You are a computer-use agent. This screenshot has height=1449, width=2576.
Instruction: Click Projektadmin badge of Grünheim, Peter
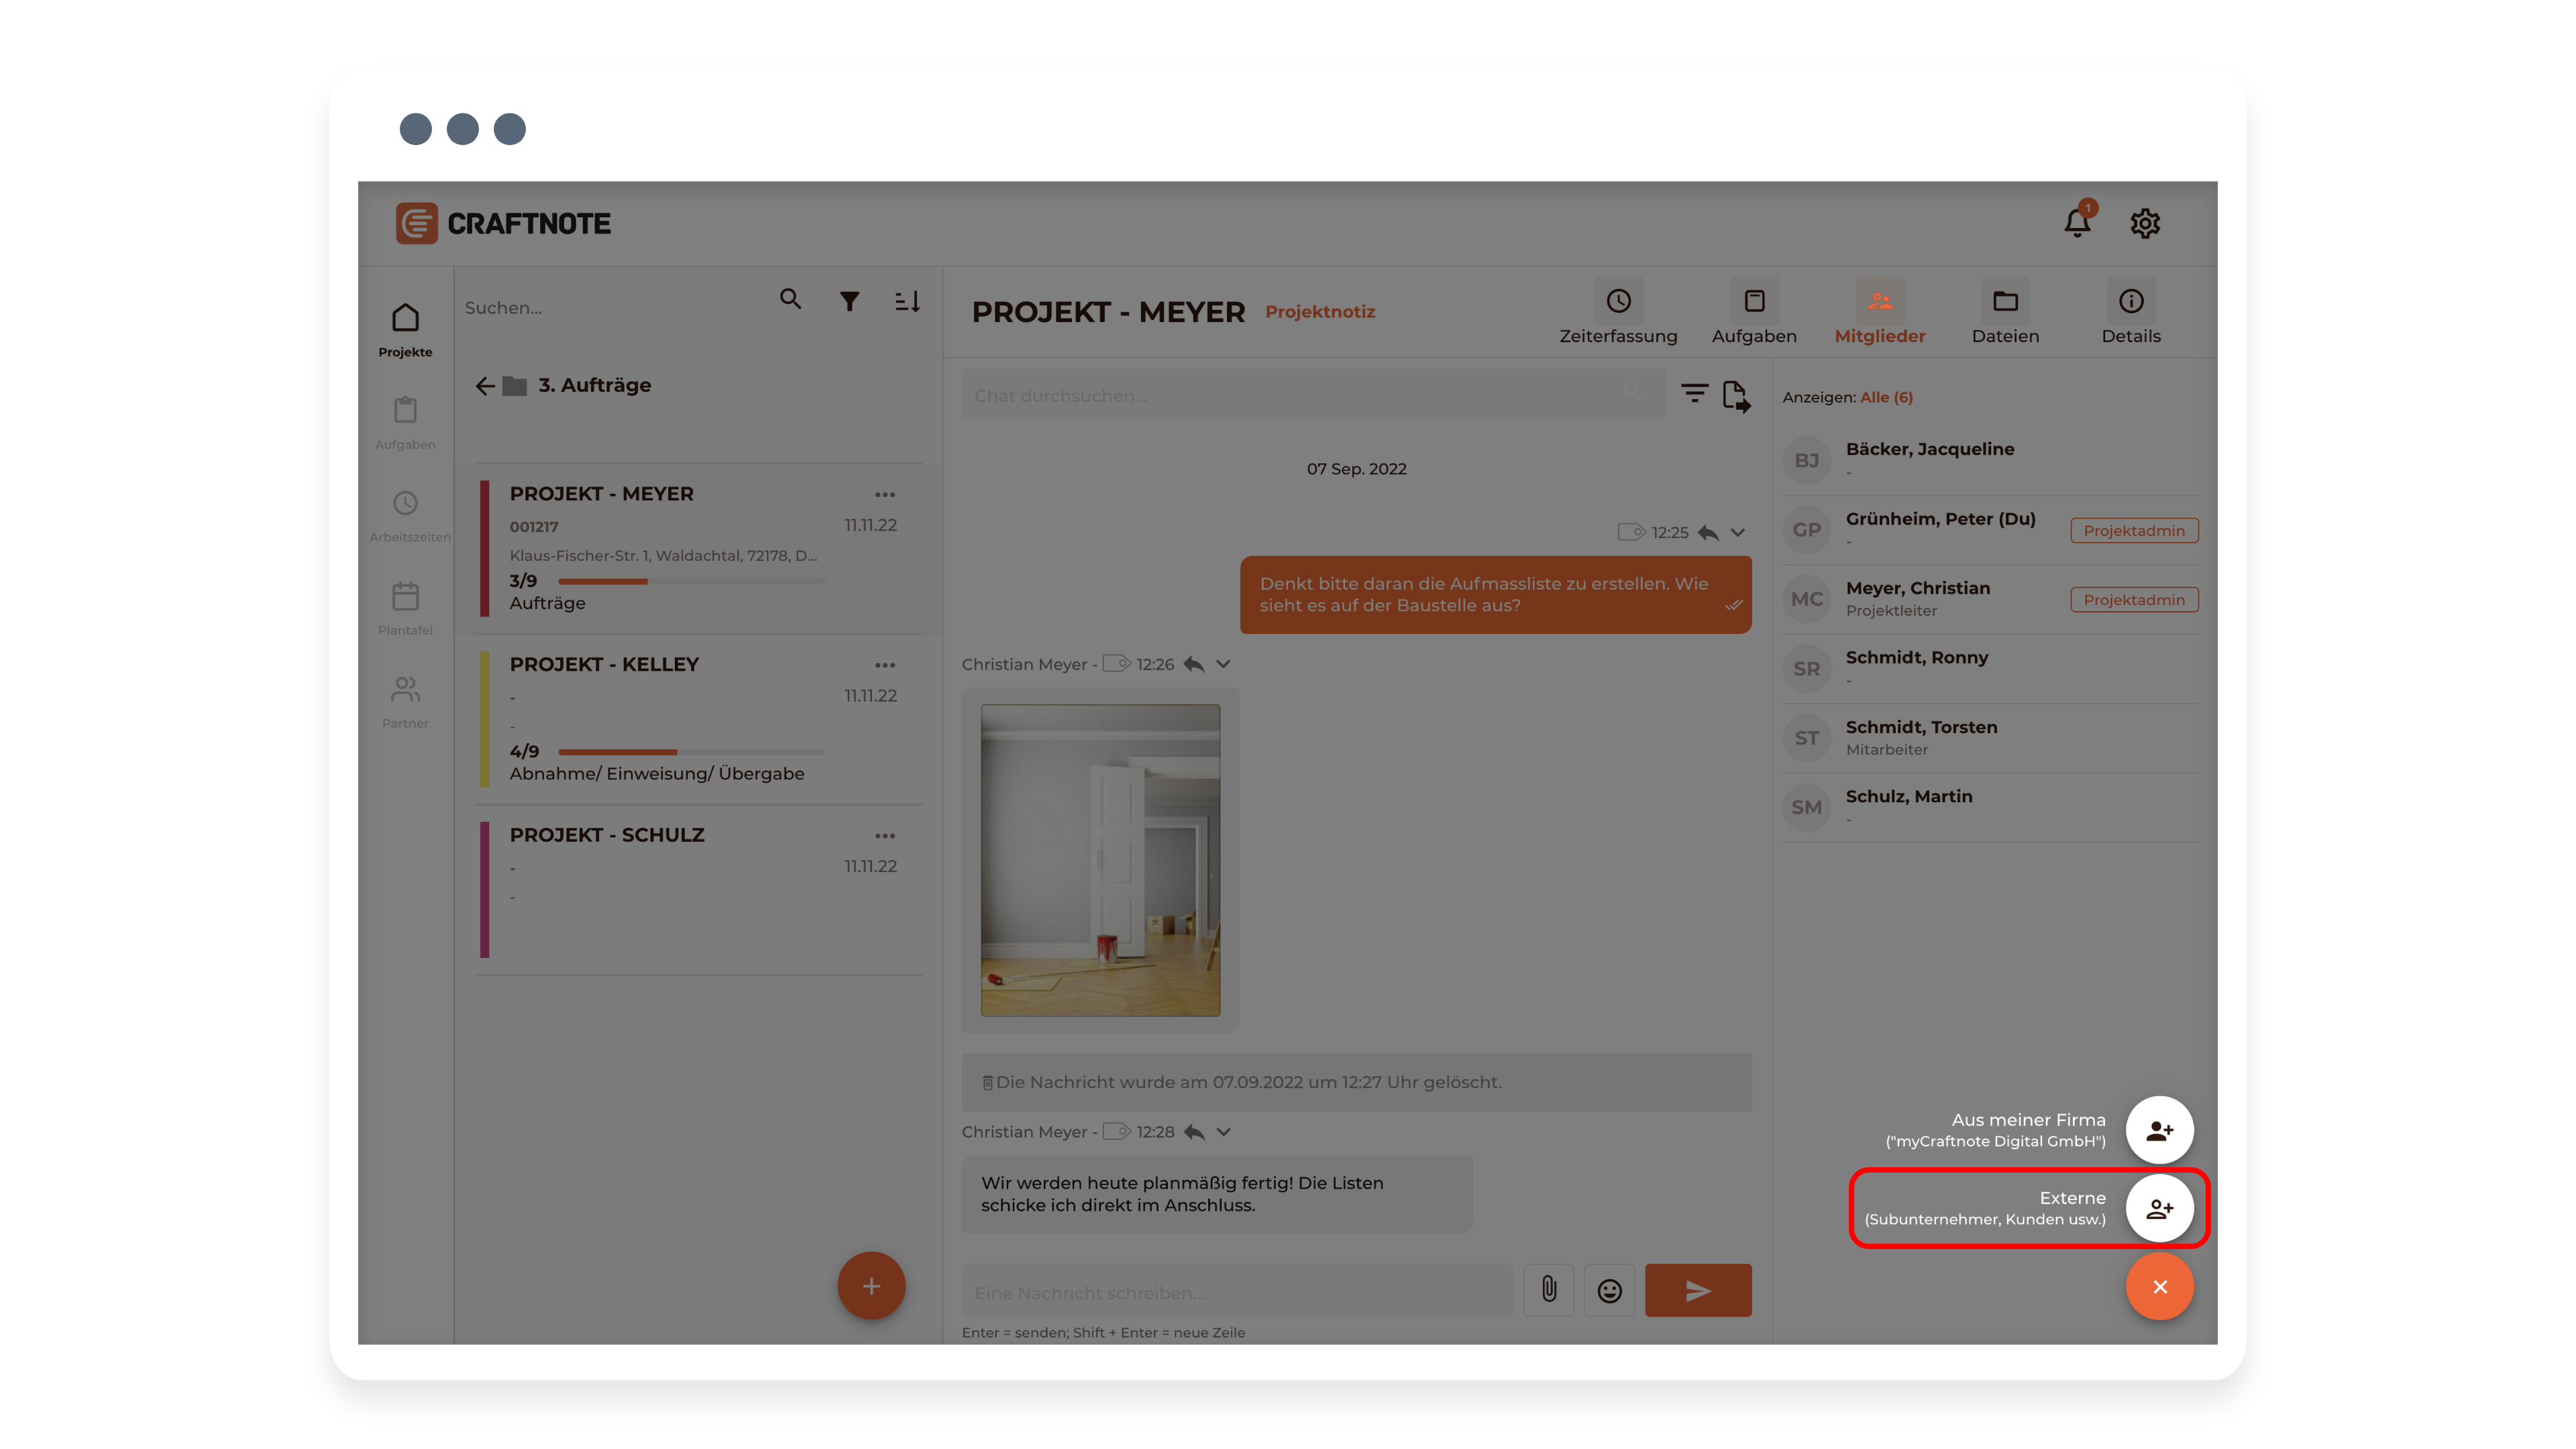pyautogui.click(x=2134, y=530)
